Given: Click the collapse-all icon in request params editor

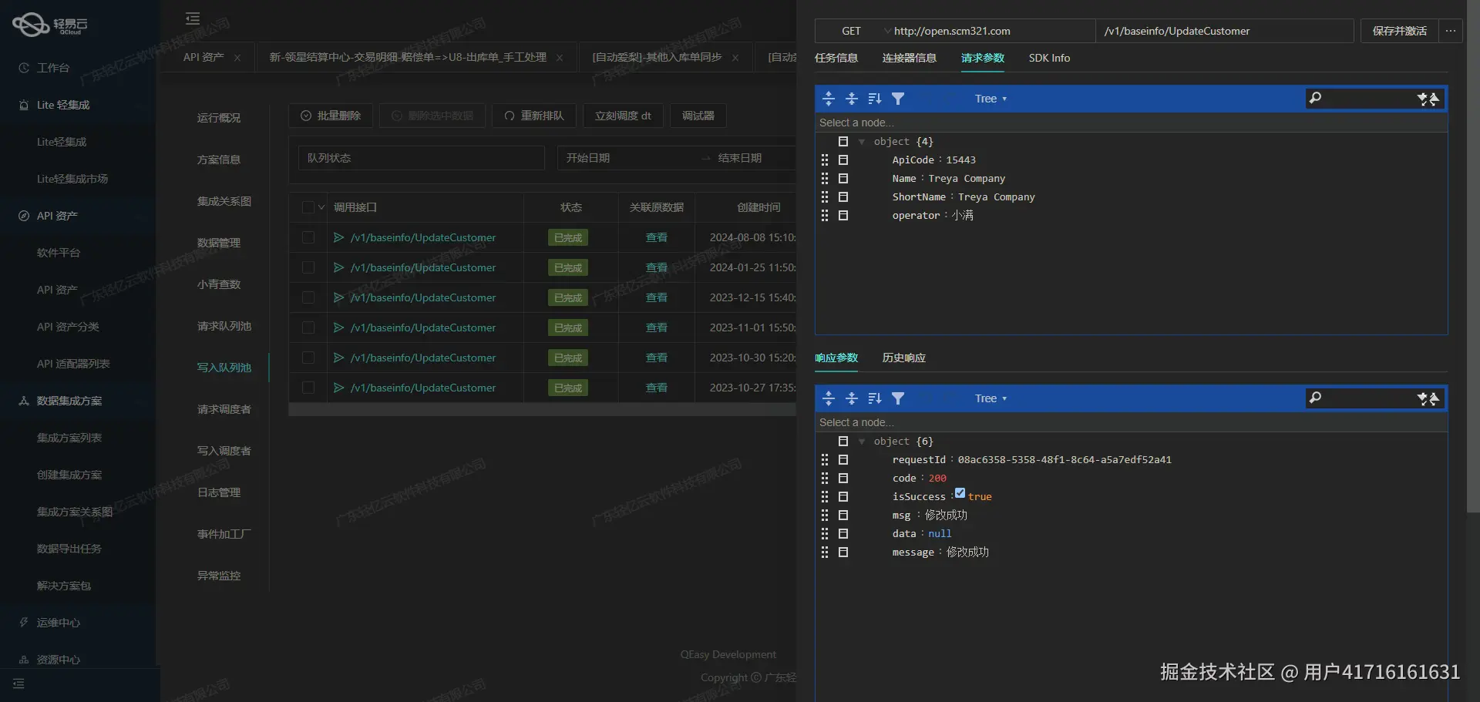Looking at the screenshot, I should point(852,99).
